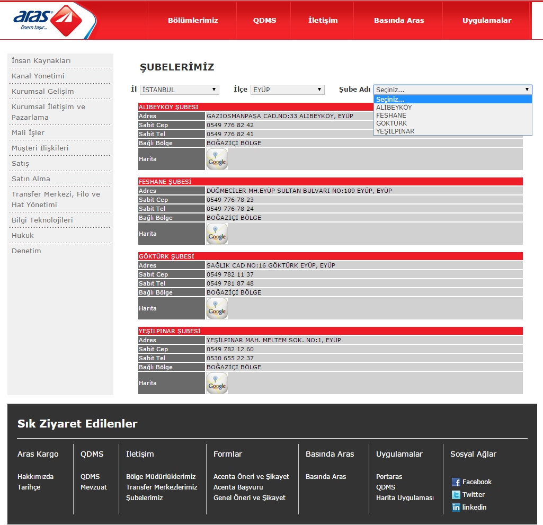Image resolution: width=543 pixels, height=525 pixels.
Task: Open the Basında Aras top menu
Action: pos(399,21)
